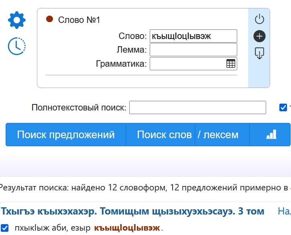Click highlighted word къыщІоцІывэж in result
This screenshot has width=291, height=235.
tap(127, 228)
